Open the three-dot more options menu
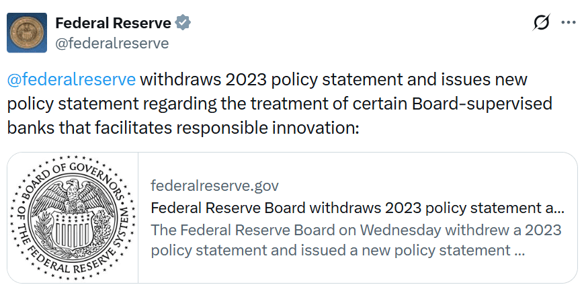The width and height of the screenshot is (584, 289). (569, 23)
